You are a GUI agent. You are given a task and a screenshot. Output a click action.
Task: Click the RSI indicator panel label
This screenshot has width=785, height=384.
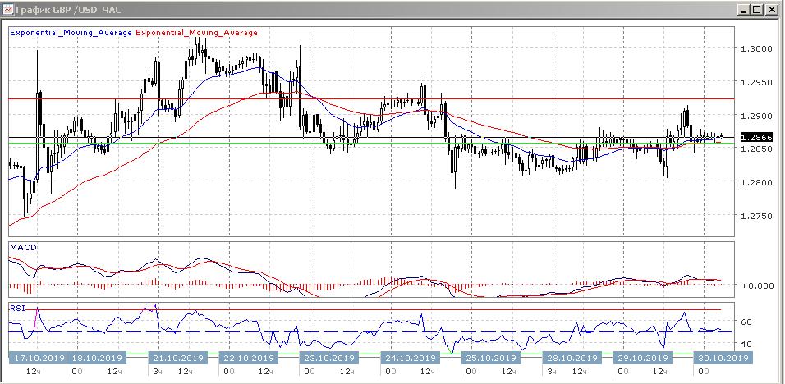point(17,308)
